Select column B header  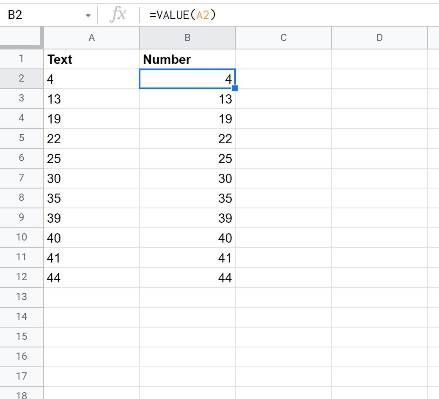(x=187, y=38)
